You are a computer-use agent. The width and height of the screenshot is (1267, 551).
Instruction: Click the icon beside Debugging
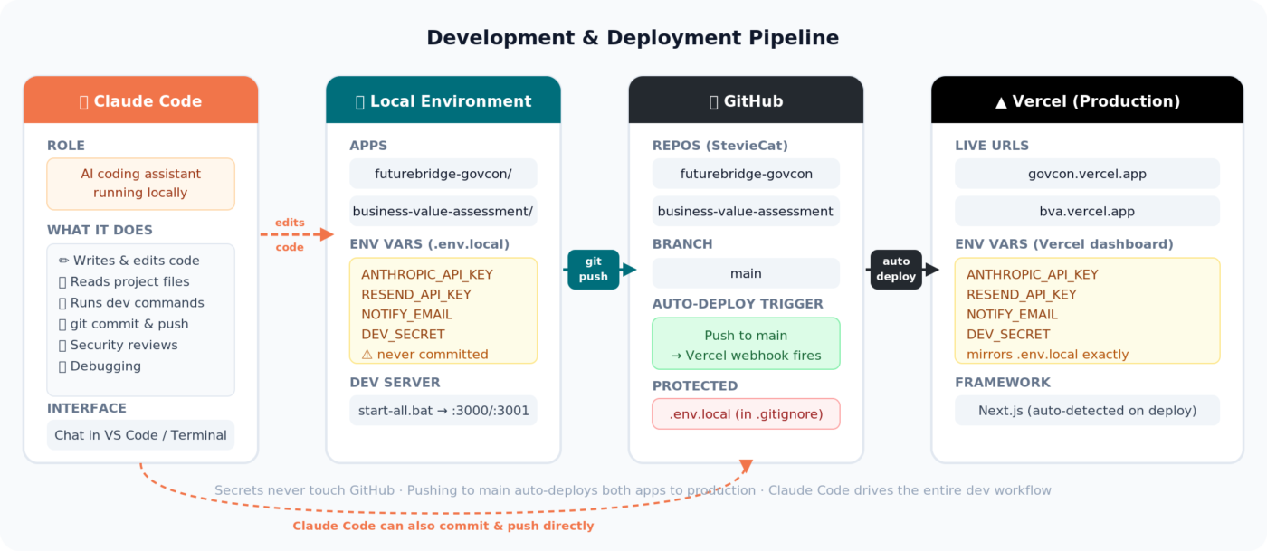click(63, 366)
